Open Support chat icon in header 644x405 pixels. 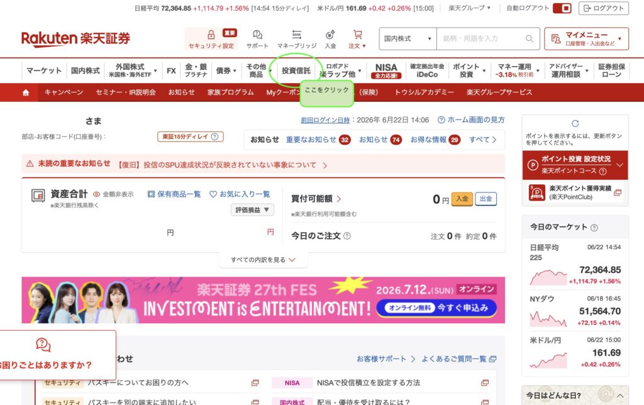(x=257, y=35)
